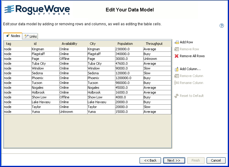Open help via question mark icon

(x=222, y=26)
